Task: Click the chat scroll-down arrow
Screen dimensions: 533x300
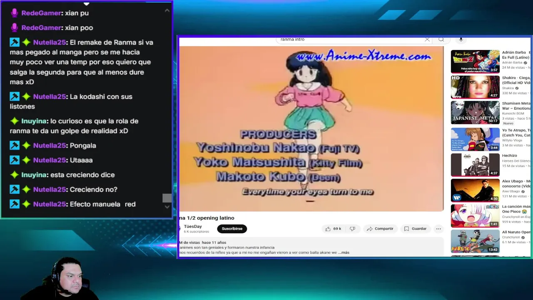Action: click(167, 206)
